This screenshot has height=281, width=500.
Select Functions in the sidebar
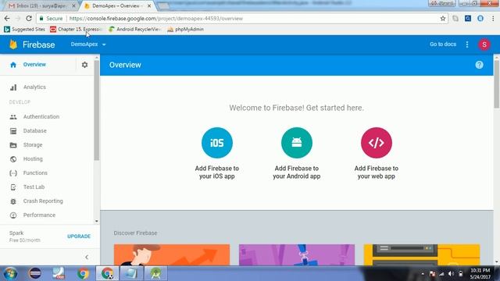pyautogui.click(x=35, y=173)
